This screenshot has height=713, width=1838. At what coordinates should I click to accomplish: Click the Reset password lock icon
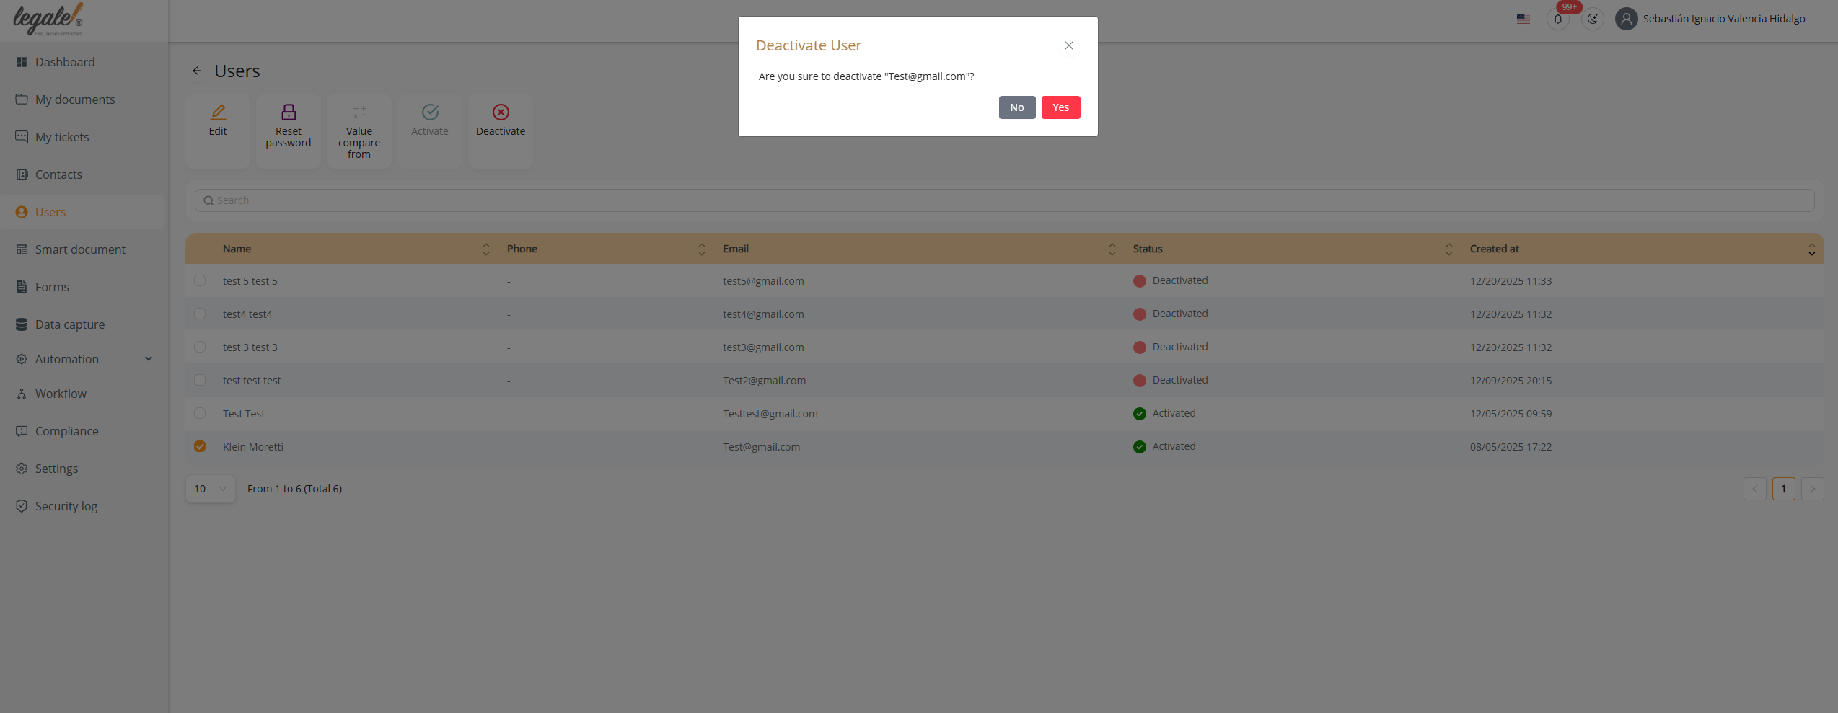click(x=289, y=112)
